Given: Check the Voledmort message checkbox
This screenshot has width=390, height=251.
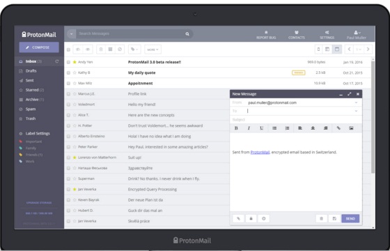Looking at the screenshot, I should (x=68, y=105).
